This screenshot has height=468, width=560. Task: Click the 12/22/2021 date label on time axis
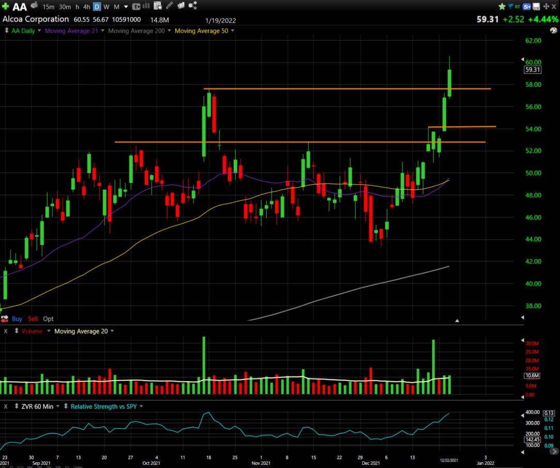tap(449, 460)
